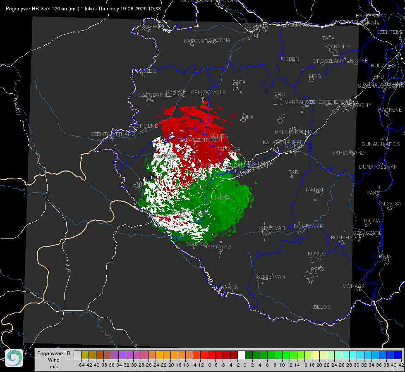This screenshot has height=372, width=405.
Task: Click the RACKEVE city label
Action: coord(390,110)
